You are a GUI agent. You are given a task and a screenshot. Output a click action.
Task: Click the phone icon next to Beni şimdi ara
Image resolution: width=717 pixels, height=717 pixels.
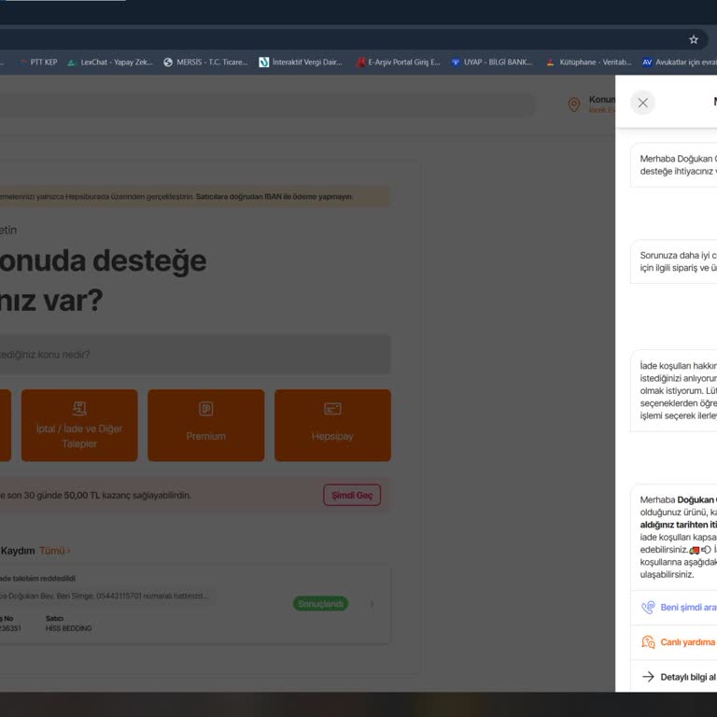click(648, 607)
